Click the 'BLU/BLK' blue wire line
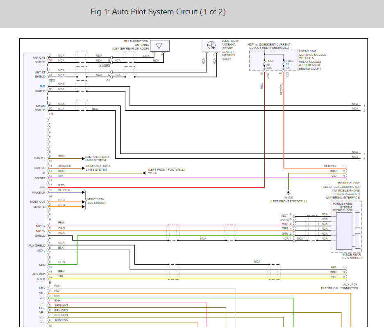 [x=66, y=192]
